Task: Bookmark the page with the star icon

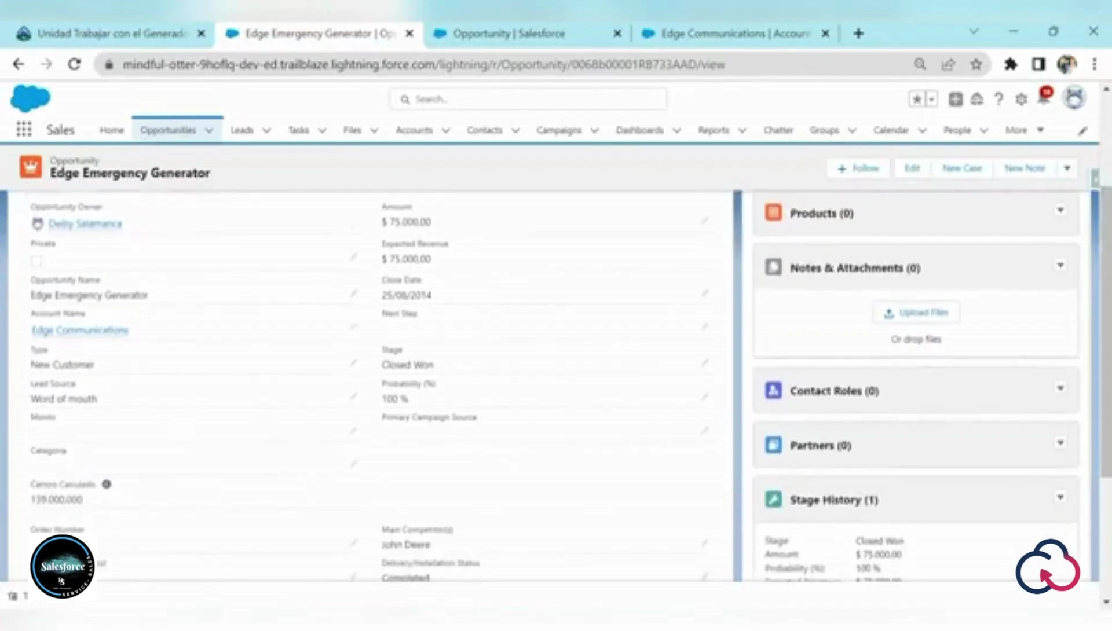Action: tap(976, 64)
